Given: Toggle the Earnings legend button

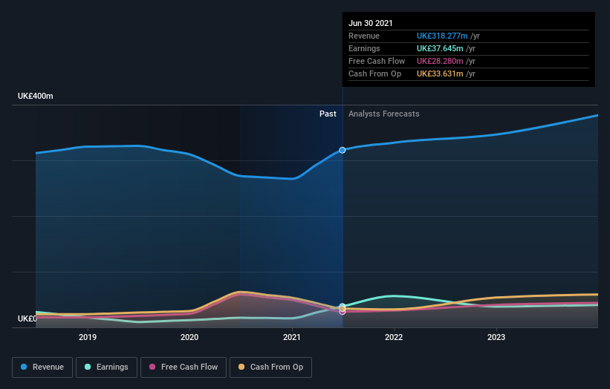Looking at the screenshot, I should (106, 367).
